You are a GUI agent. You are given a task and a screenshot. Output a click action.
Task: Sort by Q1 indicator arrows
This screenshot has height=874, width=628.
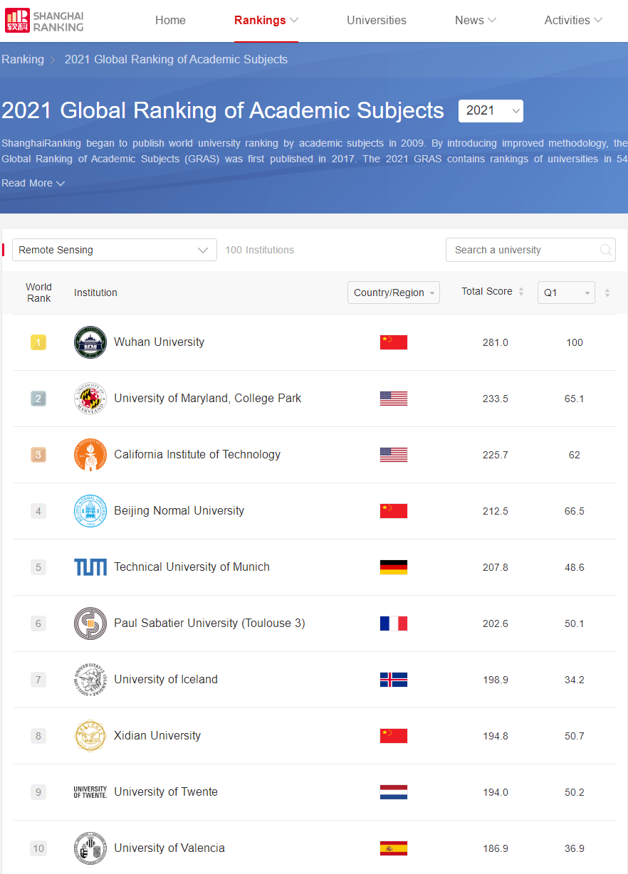607,293
